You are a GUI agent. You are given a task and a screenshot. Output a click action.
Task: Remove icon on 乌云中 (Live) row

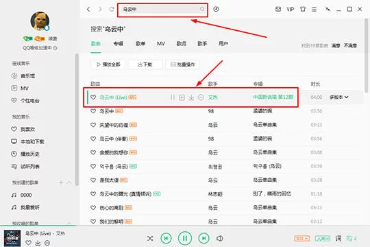click(201, 97)
